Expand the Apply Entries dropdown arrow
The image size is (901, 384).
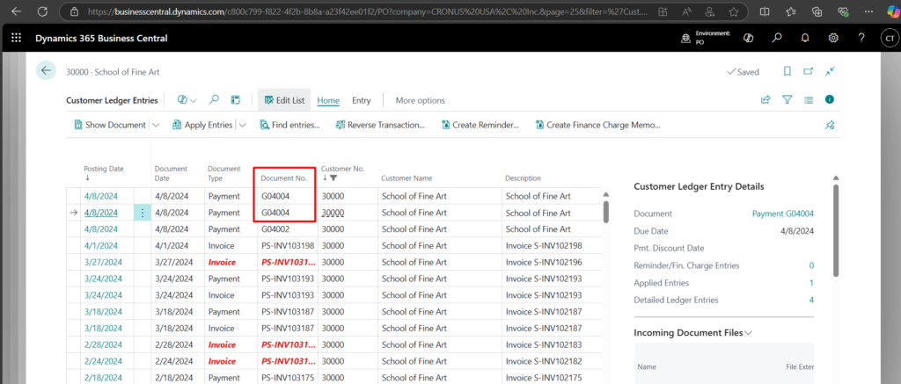tap(242, 125)
